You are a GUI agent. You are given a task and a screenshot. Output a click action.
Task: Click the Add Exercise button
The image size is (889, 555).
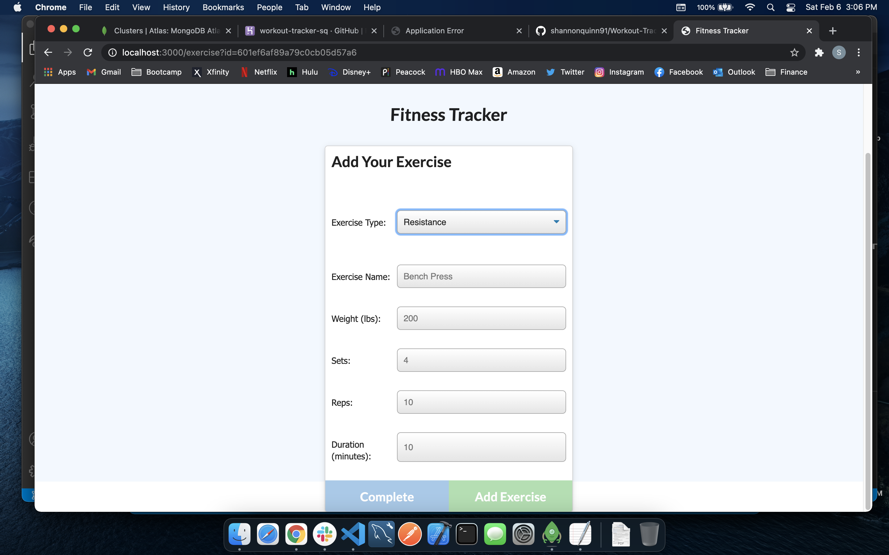[x=510, y=496]
